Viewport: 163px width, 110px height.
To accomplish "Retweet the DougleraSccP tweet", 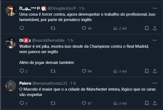I will [53, 28].
